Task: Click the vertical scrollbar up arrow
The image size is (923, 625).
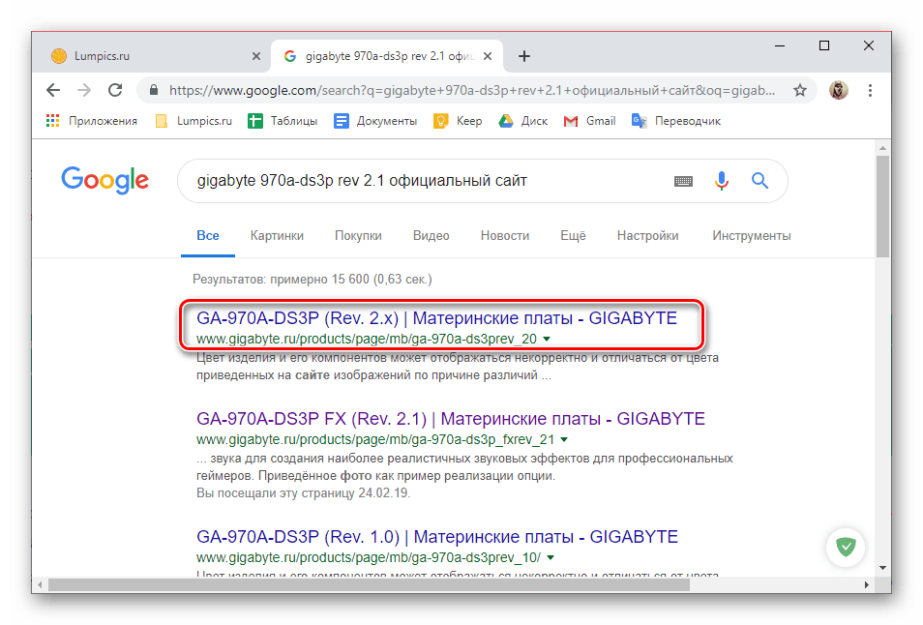Action: [x=882, y=147]
